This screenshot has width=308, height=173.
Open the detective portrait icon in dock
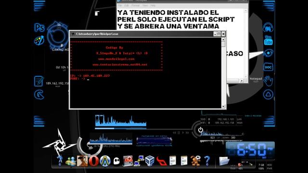[82, 161]
